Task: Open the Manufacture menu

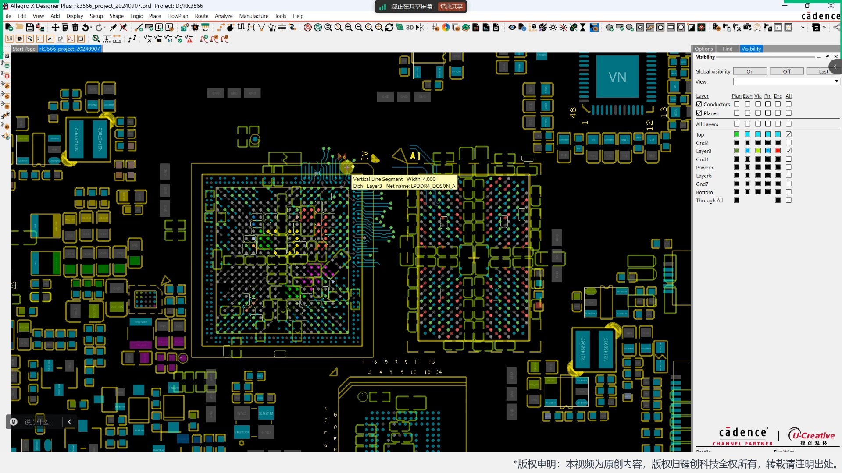Action: click(x=253, y=16)
